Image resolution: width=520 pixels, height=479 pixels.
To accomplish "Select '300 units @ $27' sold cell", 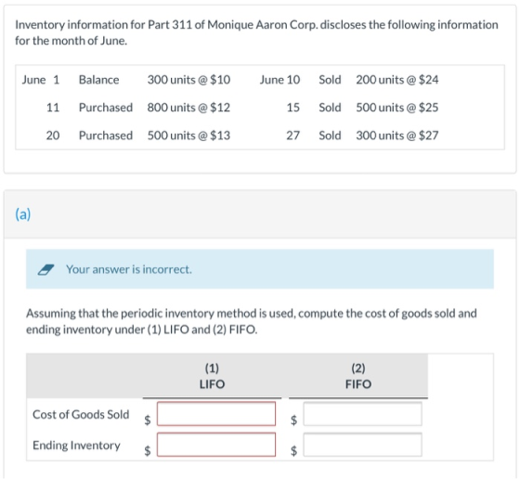I will point(397,136).
